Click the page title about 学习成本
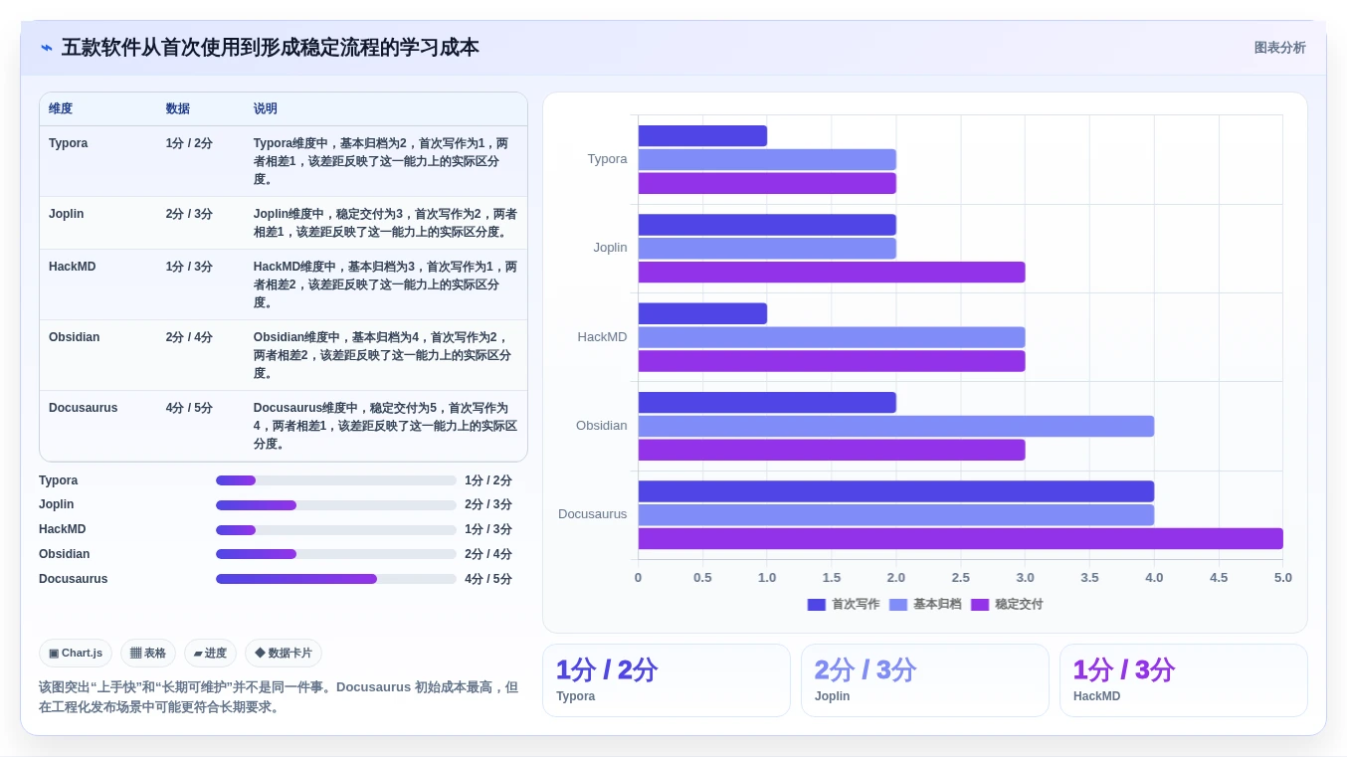This screenshot has height=757, width=1347. pyautogui.click(x=271, y=48)
